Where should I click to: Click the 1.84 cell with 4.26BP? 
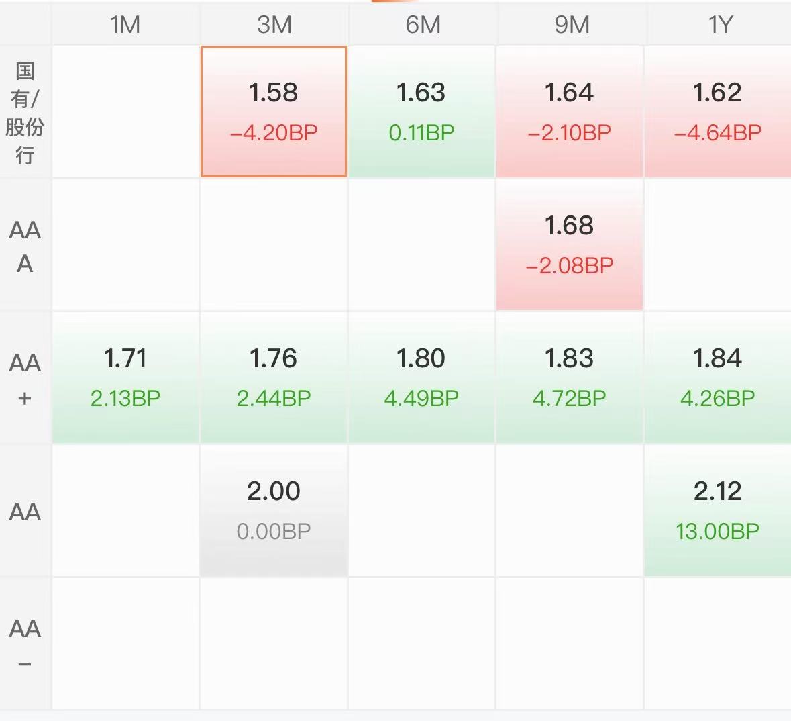(717, 378)
